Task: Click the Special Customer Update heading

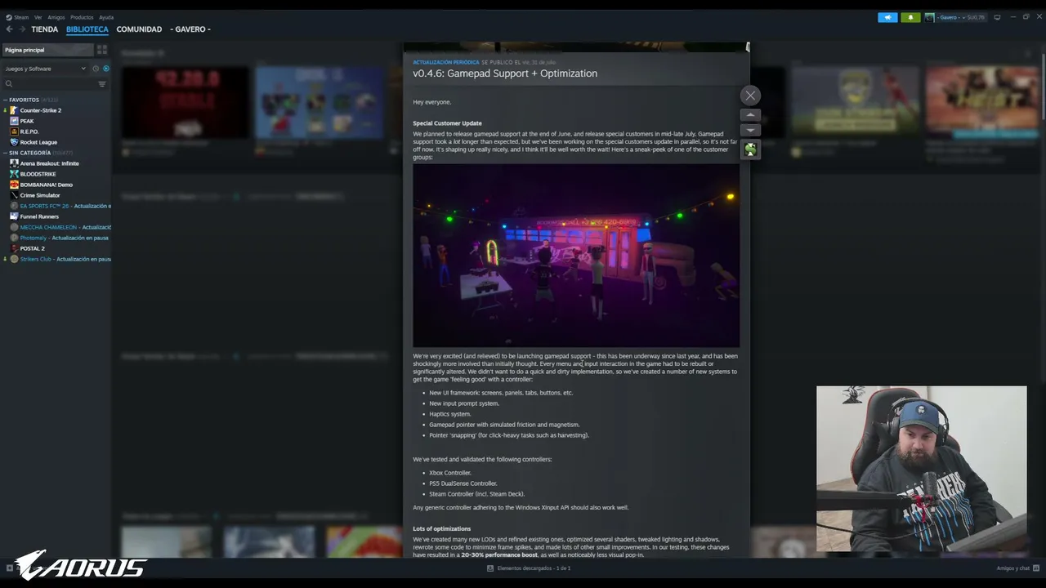Action: [x=447, y=123]
